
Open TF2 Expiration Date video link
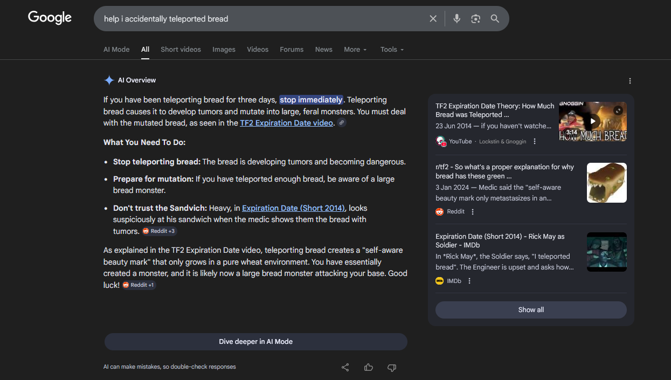286,123
